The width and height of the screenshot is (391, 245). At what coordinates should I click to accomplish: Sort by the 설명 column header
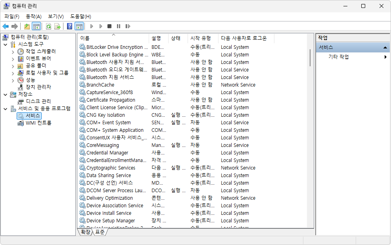(x=159, y=38)
